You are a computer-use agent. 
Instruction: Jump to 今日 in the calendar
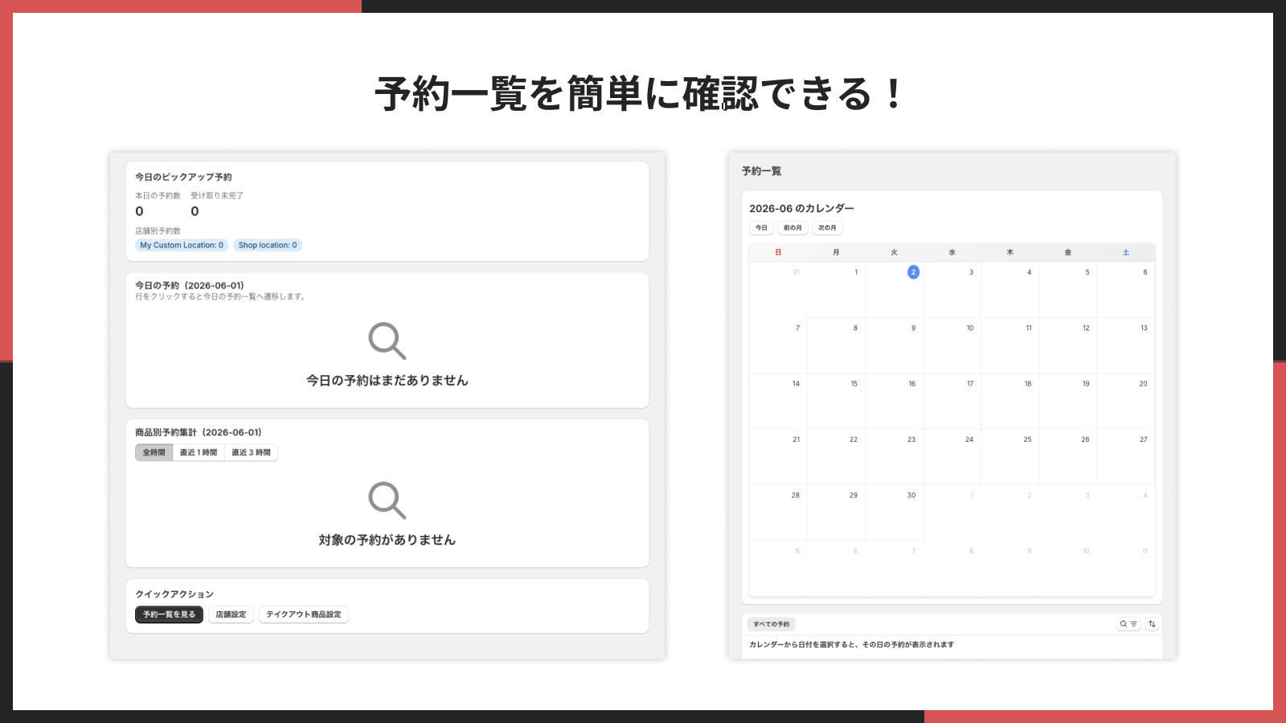761,228
